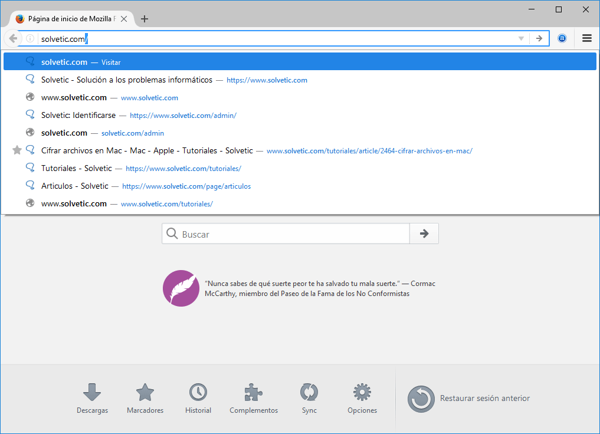Image resolution: width=600 pixels, height=434 pixels.
Task: Choose the solvetic.com/admin suggestion
Action: [x=300, y=133]
